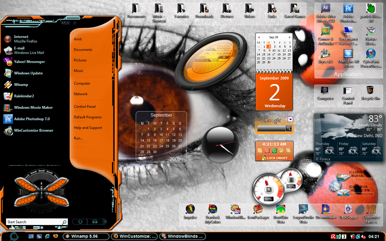Open CyberLink PowerDirector icon
This screenshot has height=241, width=386.
[371, 58]
